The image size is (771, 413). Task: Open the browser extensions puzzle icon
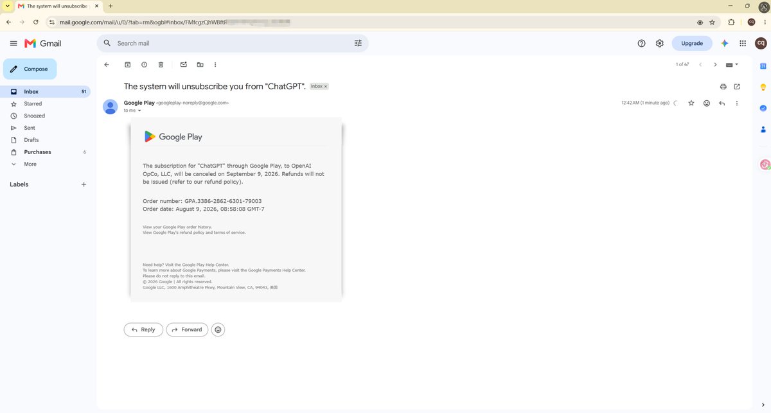pos(731,22)
